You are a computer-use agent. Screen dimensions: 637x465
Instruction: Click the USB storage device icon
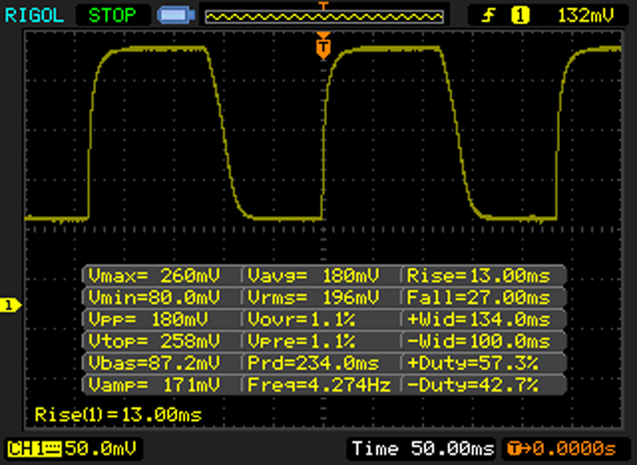pos(176,15)
